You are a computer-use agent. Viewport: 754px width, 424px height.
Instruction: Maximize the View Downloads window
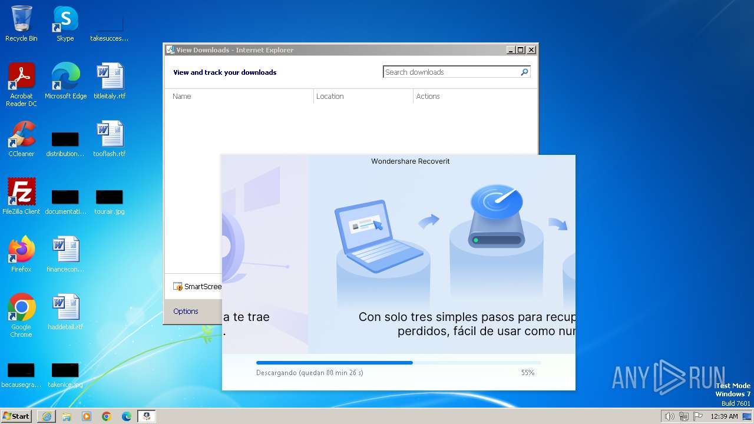tap(521, 50)
